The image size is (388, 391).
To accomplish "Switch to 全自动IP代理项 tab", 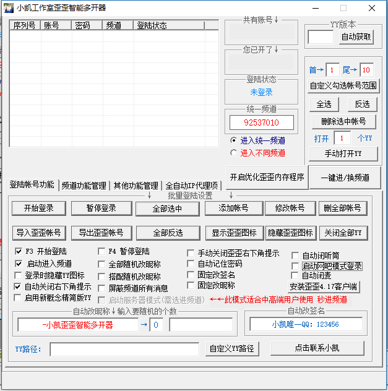I will click(x=191, y=186).
